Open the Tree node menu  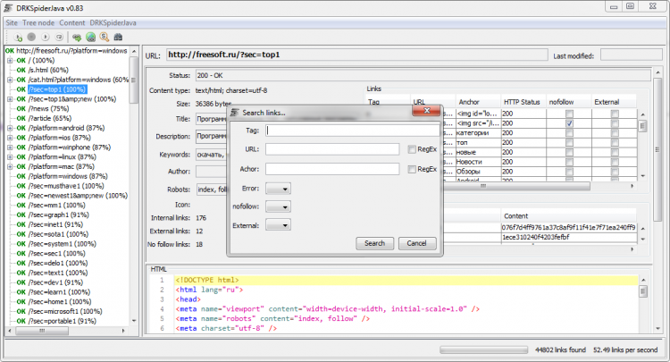pos(39,21)
